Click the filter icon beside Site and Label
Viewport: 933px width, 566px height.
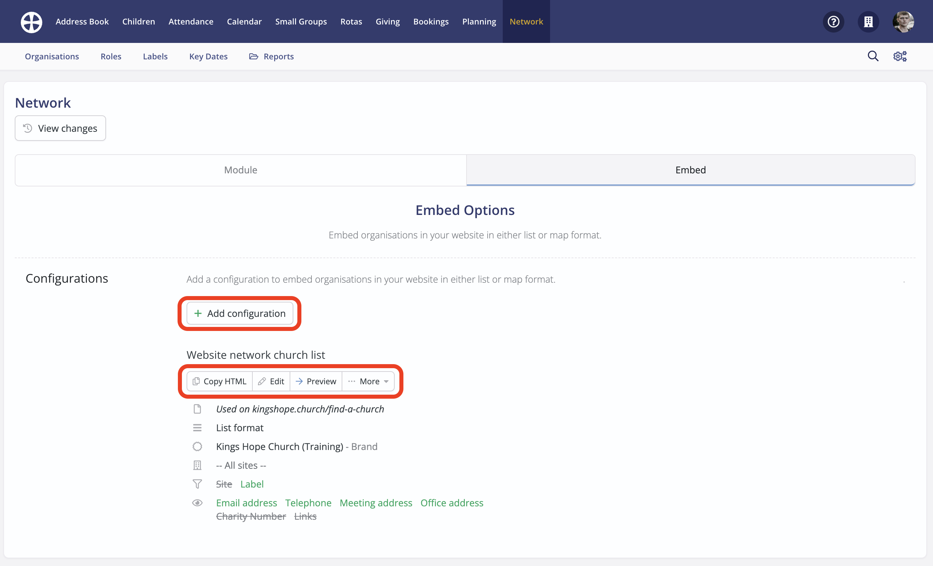[x=197, y=484]
